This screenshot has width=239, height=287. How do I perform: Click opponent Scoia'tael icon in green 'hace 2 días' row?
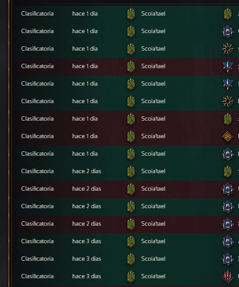click(x=228, y=171)
